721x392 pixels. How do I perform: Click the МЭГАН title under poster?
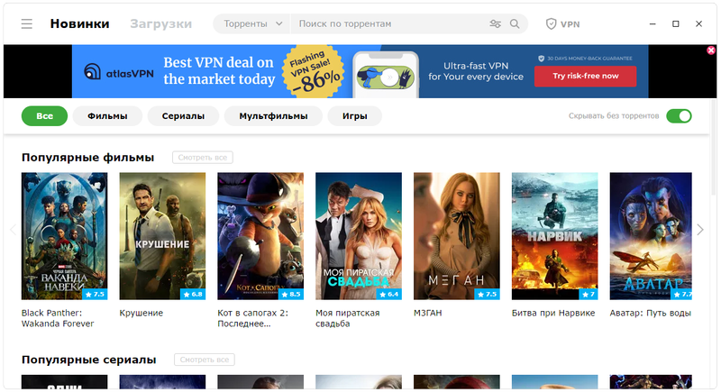pyautogui.click(x=427, y=313)
